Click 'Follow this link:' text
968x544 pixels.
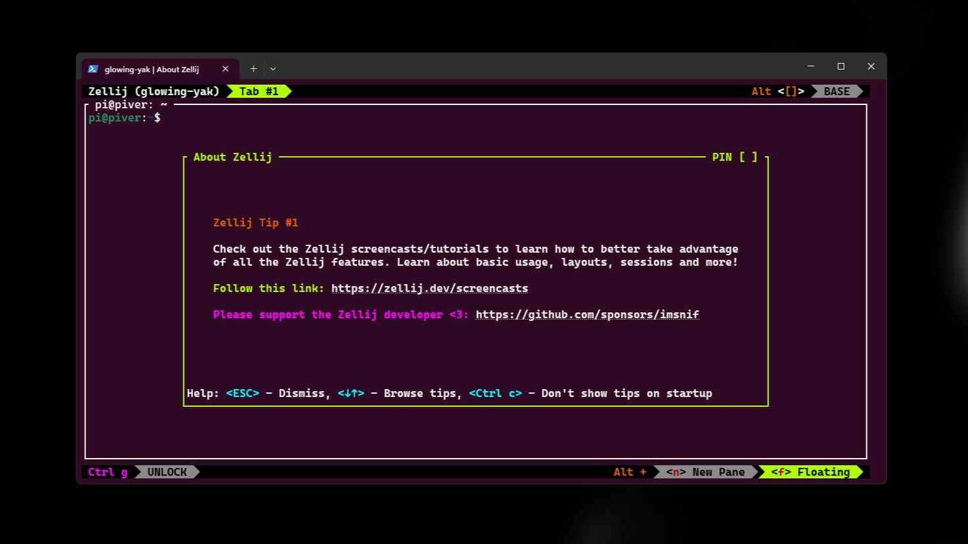click(x=269, y=288)
